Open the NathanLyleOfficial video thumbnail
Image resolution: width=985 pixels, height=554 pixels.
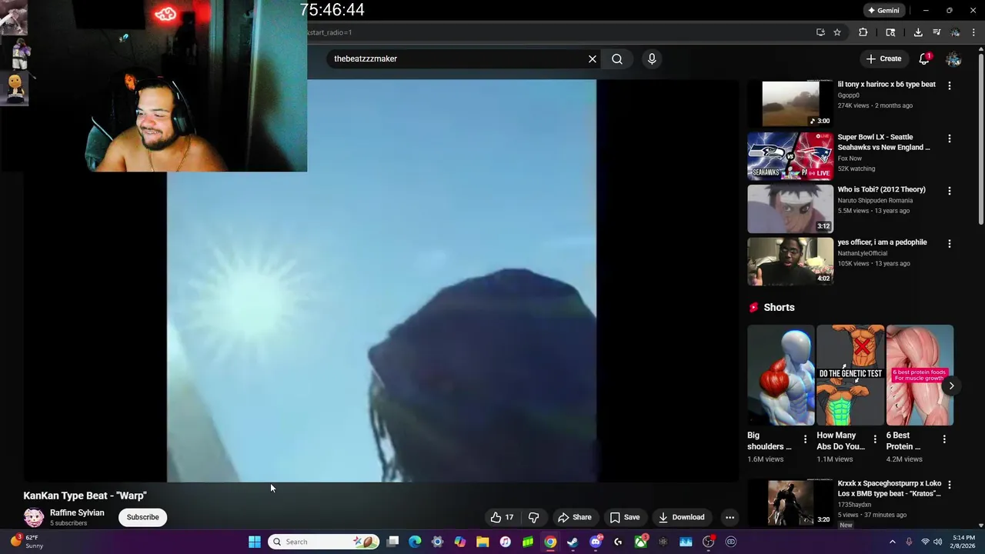pos(790,262)
